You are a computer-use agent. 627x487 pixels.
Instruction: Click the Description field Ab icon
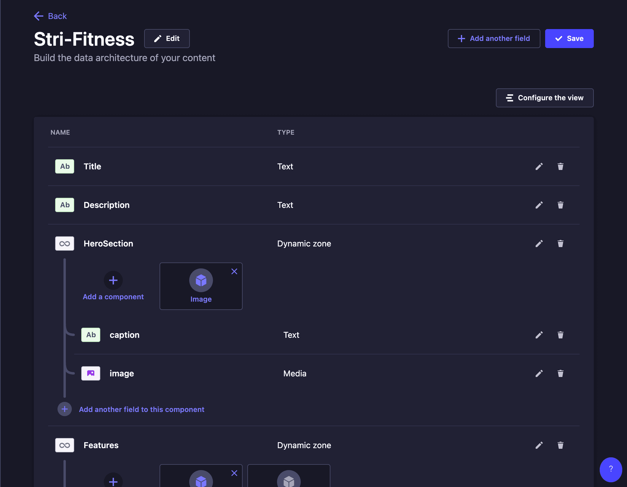tap(65, 205)
